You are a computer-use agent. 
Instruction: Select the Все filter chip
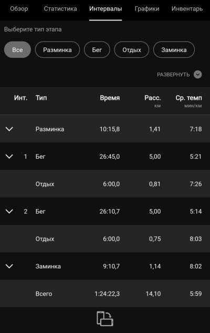[x=17, y=50]
